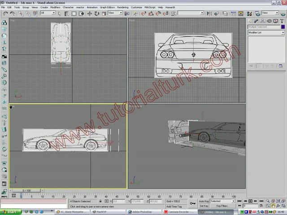This screenshot has width=287, height=215.
Task: Switch to the Motion command panel tab
Action: (269, 21)
